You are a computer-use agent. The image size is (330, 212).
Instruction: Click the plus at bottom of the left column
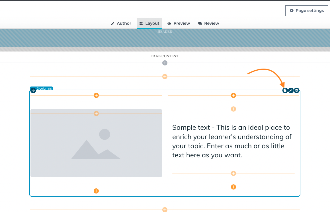point(96,191)
